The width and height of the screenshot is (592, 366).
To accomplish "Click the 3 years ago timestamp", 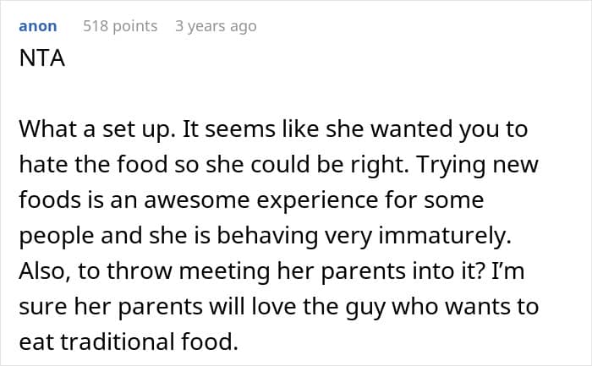I will coord(215,26).
